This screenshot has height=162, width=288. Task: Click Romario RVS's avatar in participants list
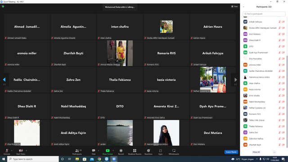click(245, 114)
